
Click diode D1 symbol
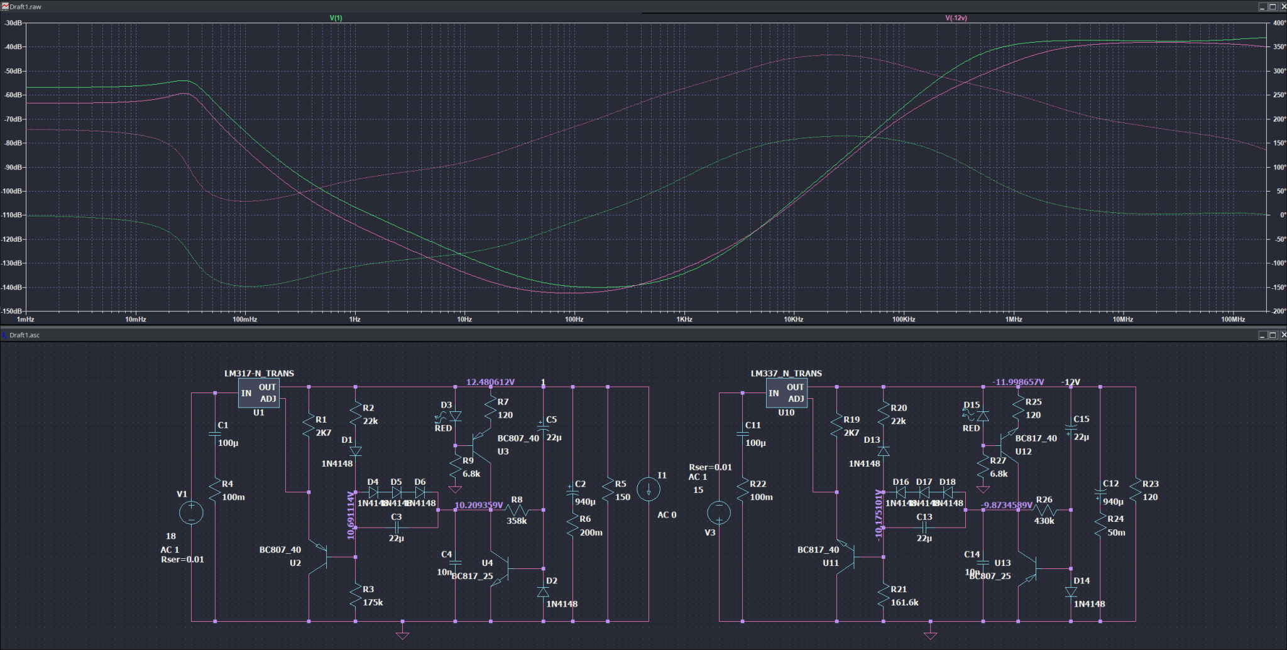(355, 451)
